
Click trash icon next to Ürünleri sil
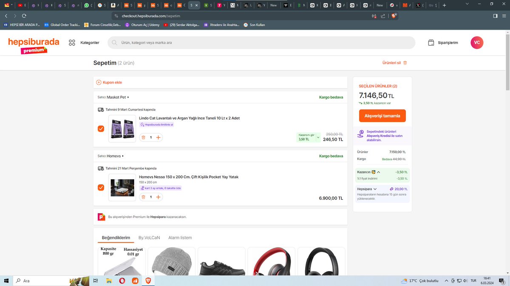click(x=405, y=63)
